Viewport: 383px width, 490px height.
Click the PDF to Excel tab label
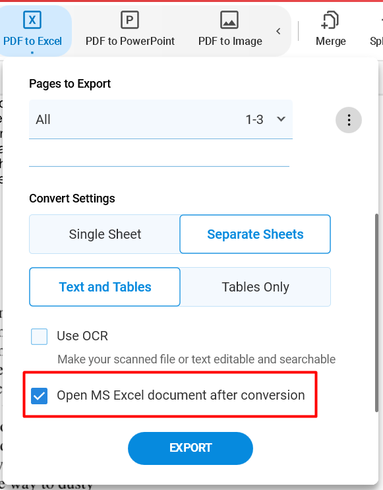32,42
